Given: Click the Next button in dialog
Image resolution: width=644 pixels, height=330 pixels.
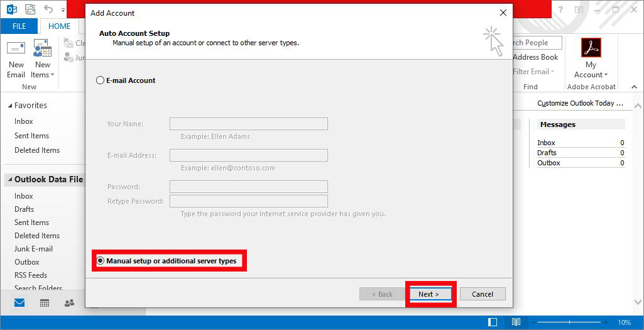Looking at the screenshot, I should tap(428, 294).
